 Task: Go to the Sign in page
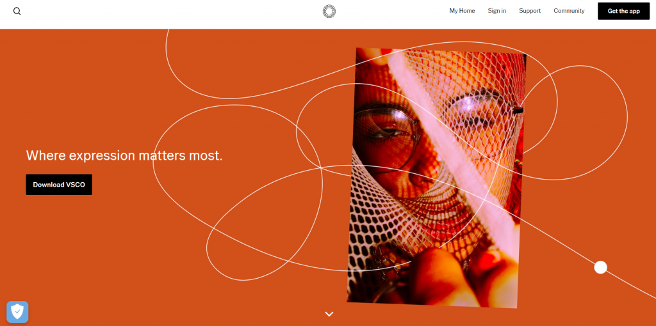(x=496, y=11)
